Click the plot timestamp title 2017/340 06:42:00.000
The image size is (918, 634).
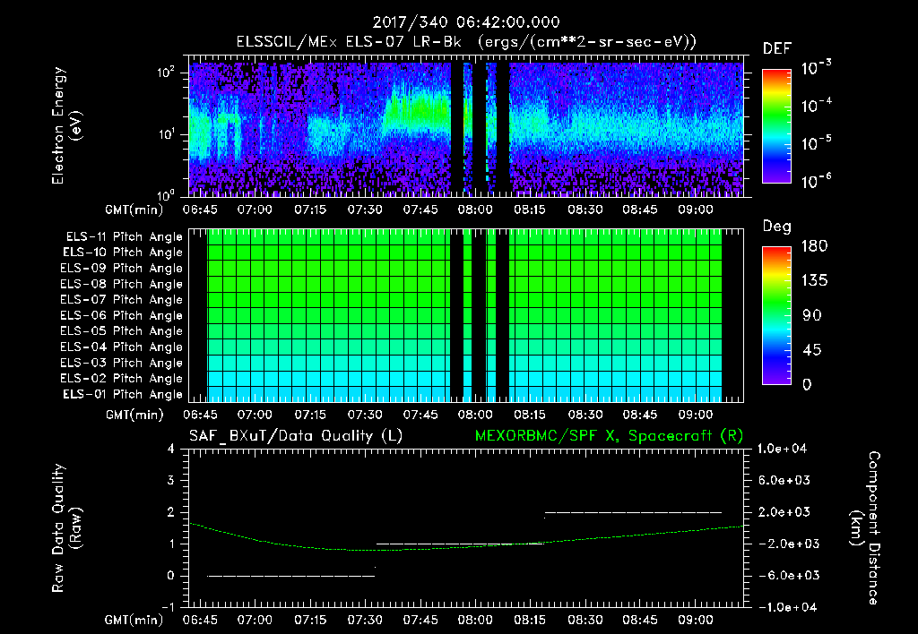click(466, 22)
